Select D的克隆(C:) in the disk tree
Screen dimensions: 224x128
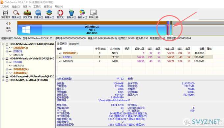click(x=20, y=48)
